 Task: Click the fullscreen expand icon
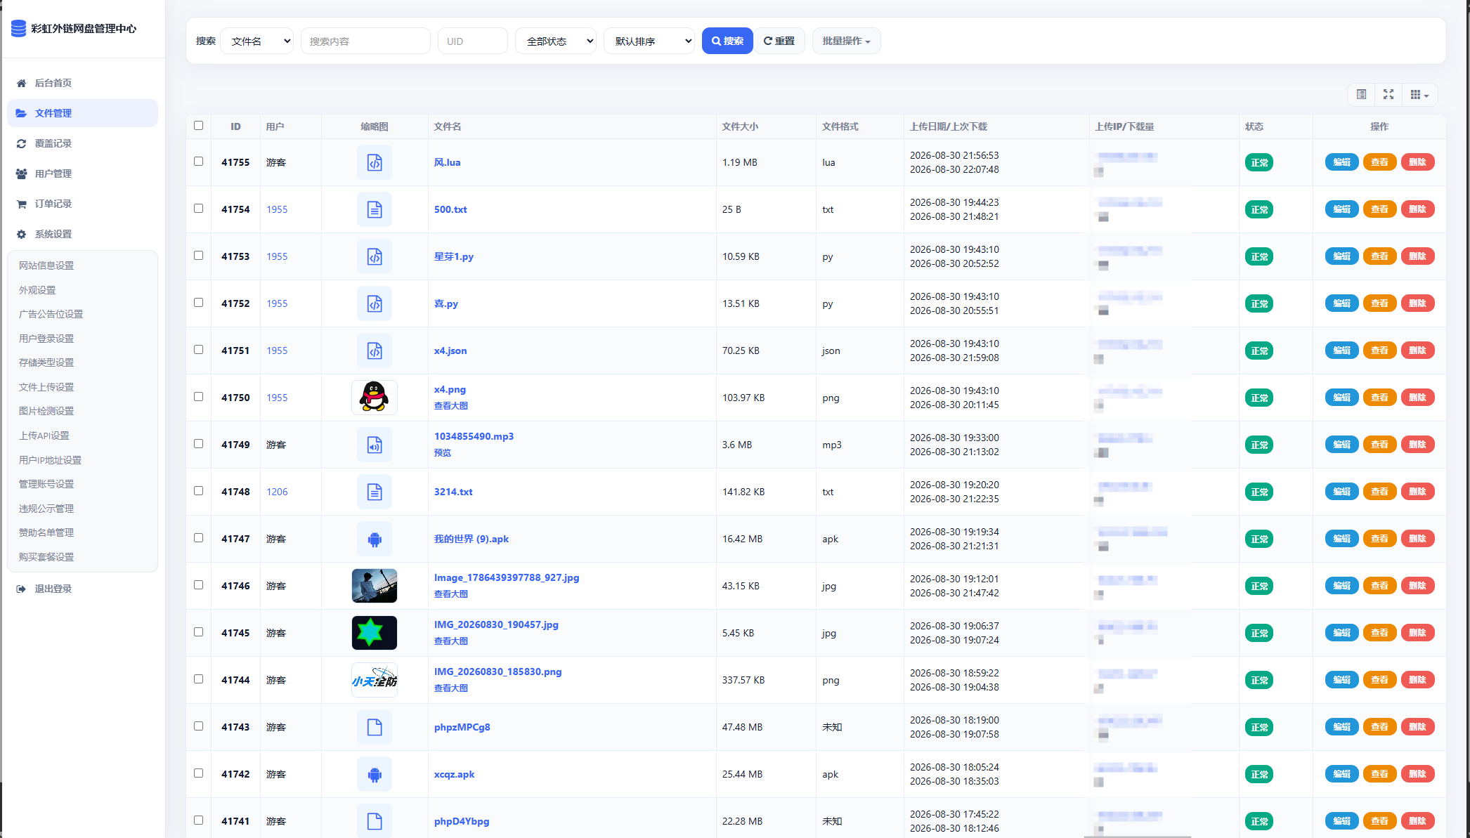tap(1388, 95)
